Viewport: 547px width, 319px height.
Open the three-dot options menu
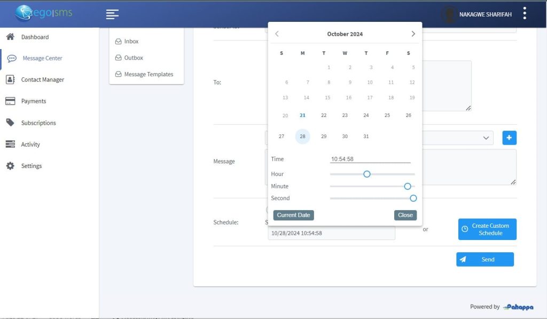525,13
